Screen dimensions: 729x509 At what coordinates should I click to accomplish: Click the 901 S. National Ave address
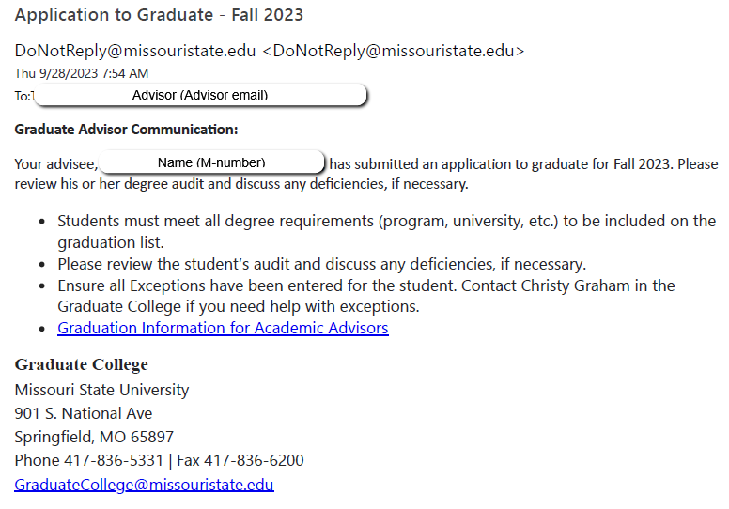pyautogui.click(x=84, y=413)
